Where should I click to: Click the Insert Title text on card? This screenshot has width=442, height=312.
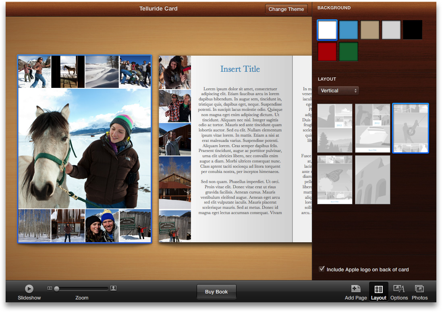tap(240, 69)
